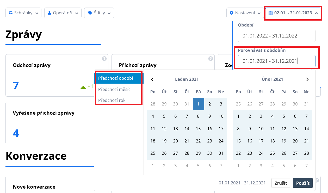Select day 28 in Únor 2021 last row
Screen dimensions: 328x193
coord(307,153)
